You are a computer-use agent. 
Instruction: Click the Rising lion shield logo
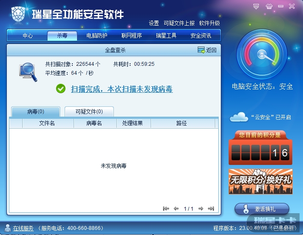(18, 14)
